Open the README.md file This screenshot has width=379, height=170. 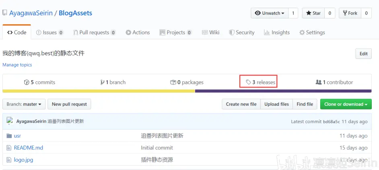coord(28,148)
